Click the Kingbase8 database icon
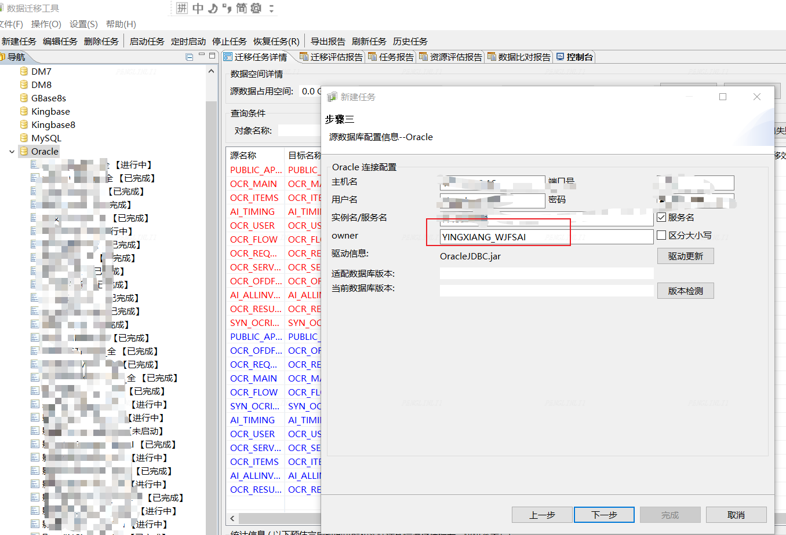Screen dimensions: 786x535 24,124
